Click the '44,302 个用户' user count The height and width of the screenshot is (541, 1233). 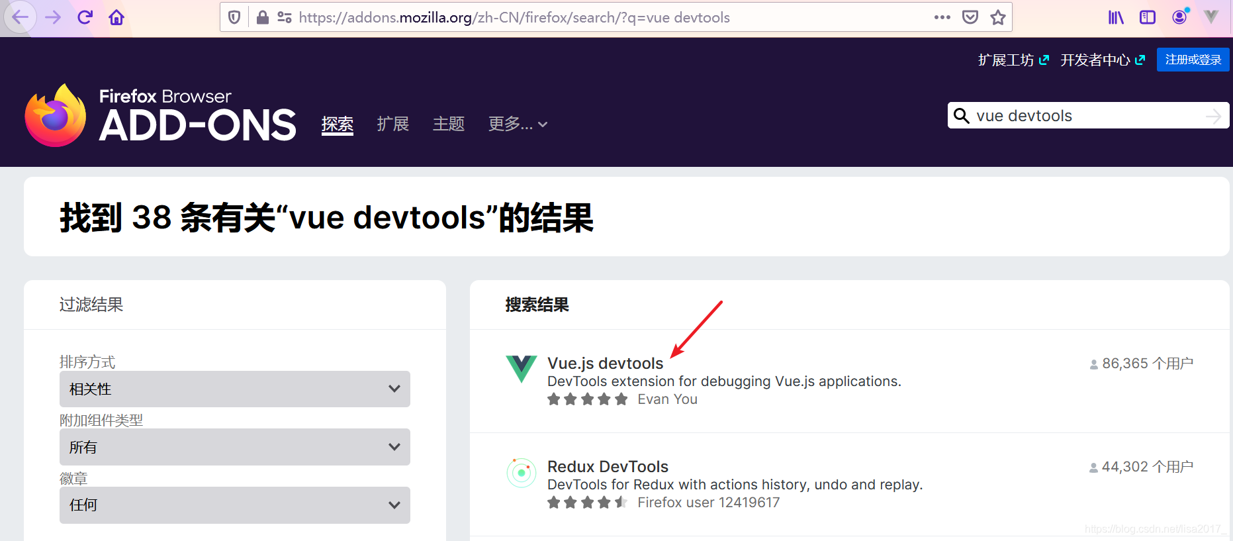1142,467
